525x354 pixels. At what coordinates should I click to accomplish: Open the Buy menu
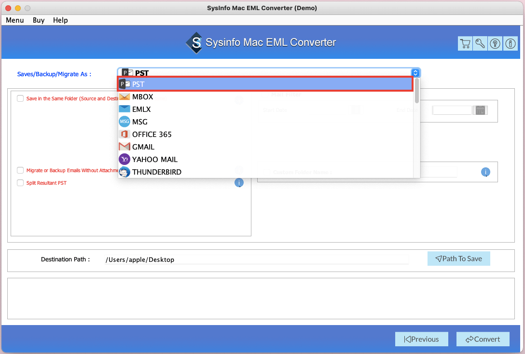click(x=39, y=20)
